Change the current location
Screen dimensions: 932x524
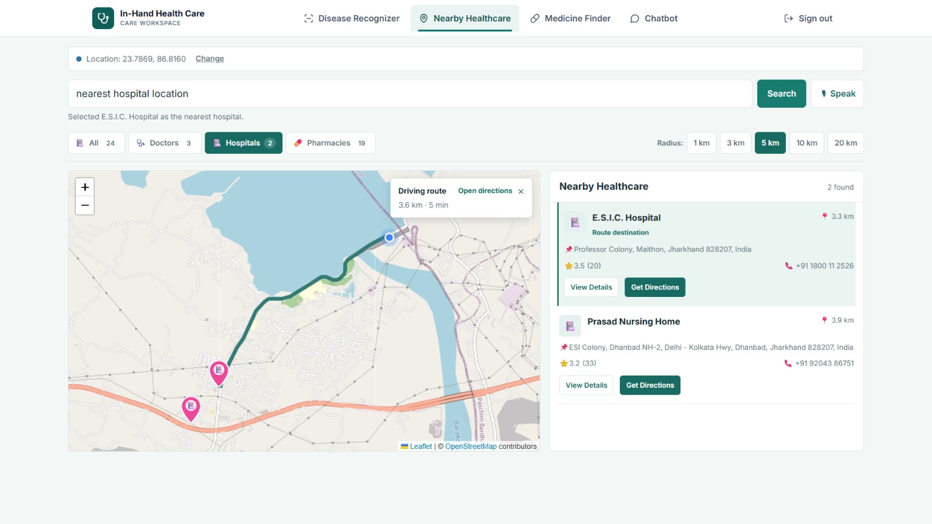tap(210, 59)
